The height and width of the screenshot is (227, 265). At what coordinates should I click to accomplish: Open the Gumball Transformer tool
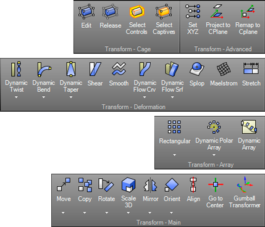(x=245, y=184)
